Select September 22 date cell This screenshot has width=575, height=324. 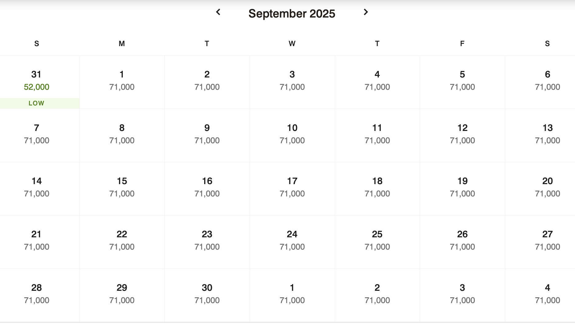(122, 240)
